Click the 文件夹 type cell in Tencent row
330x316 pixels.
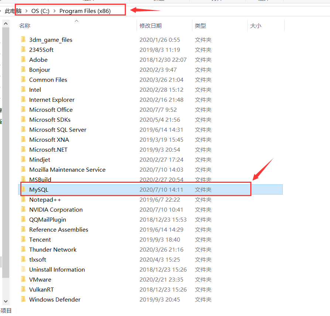point(203,239)
